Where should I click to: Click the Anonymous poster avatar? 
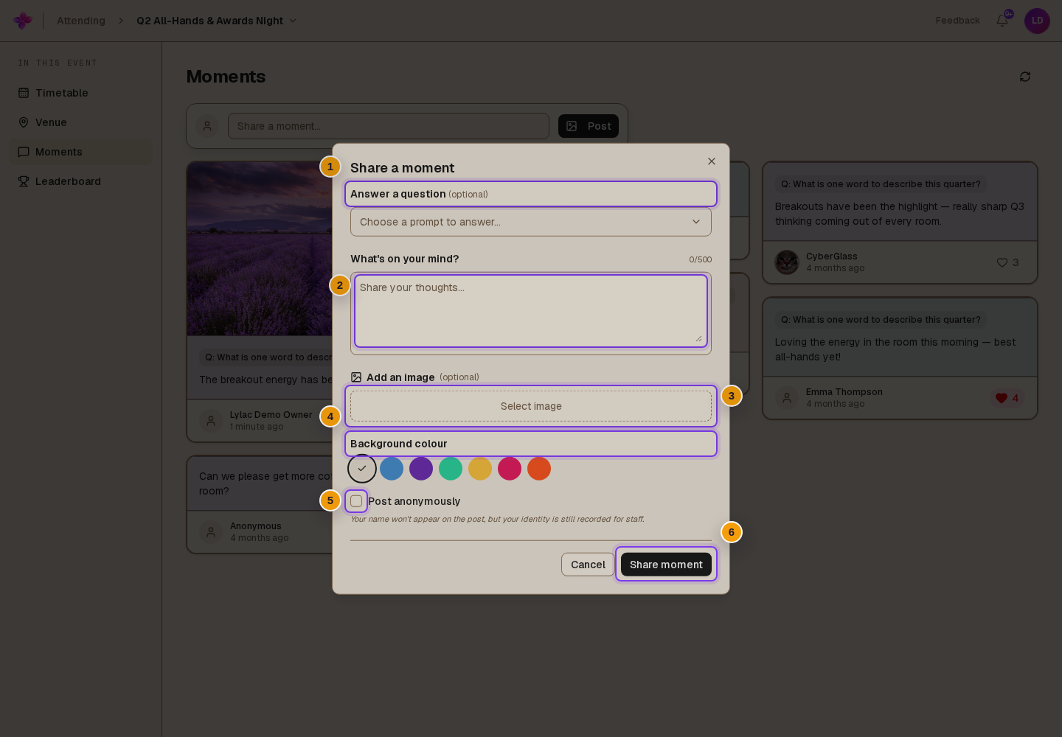pos(211,532)
